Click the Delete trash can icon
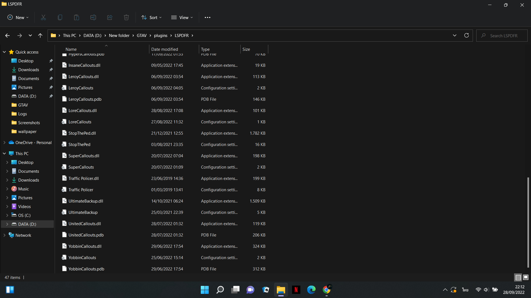 click(x=126, y=17)
